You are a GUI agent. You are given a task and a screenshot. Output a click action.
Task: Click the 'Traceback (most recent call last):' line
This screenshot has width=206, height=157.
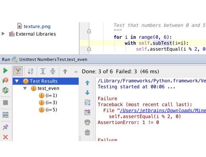tap(145, 105)
